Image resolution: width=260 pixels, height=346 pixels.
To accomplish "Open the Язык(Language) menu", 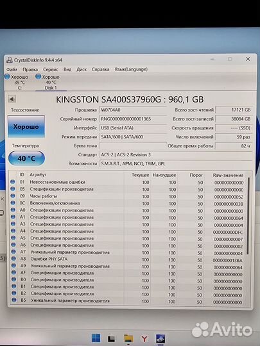I will [x=131, y=69].
